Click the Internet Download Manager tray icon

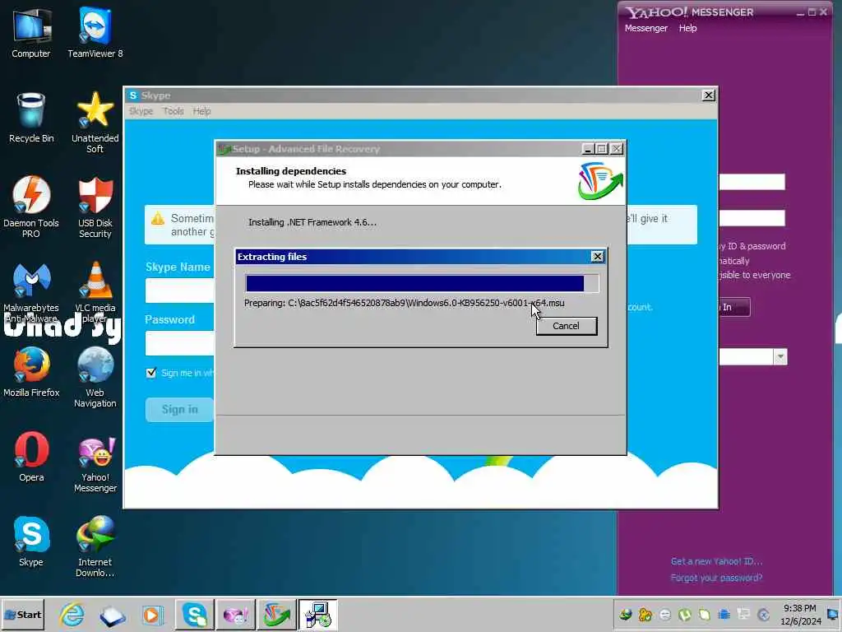pyautogui.click(x=626, y=614)
